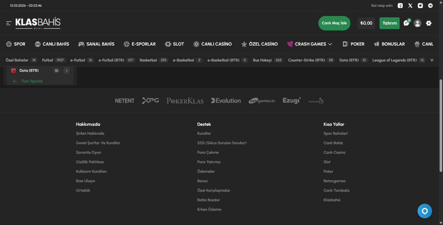Click the star icon beside ÖZEL CASİNO

(244, 44)
